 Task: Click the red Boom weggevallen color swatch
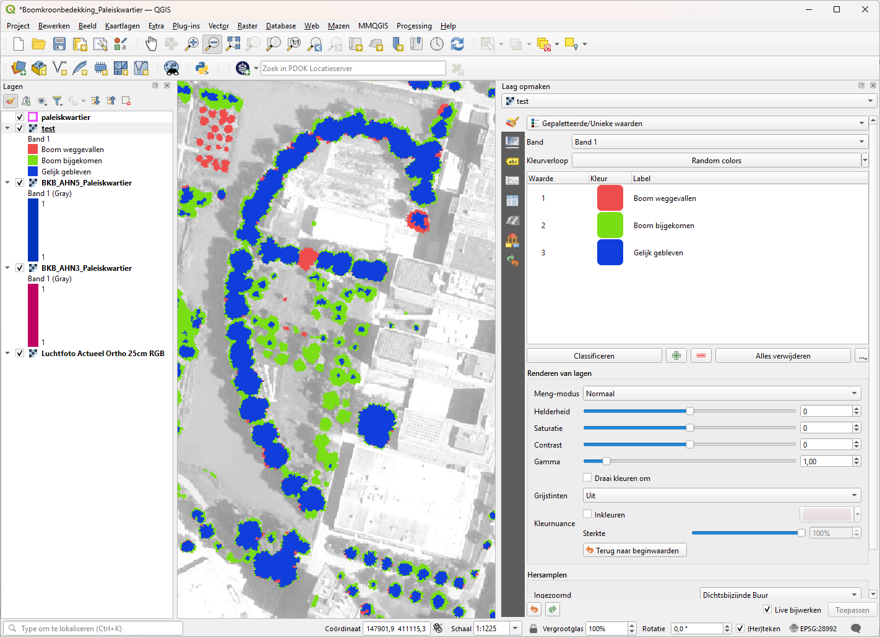click(x=610, y=198)
